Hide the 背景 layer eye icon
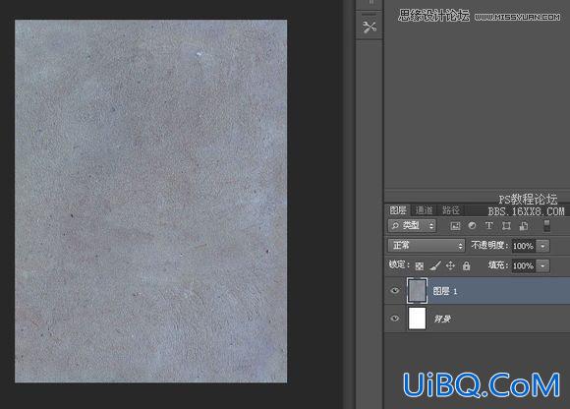 click(395, 319)
